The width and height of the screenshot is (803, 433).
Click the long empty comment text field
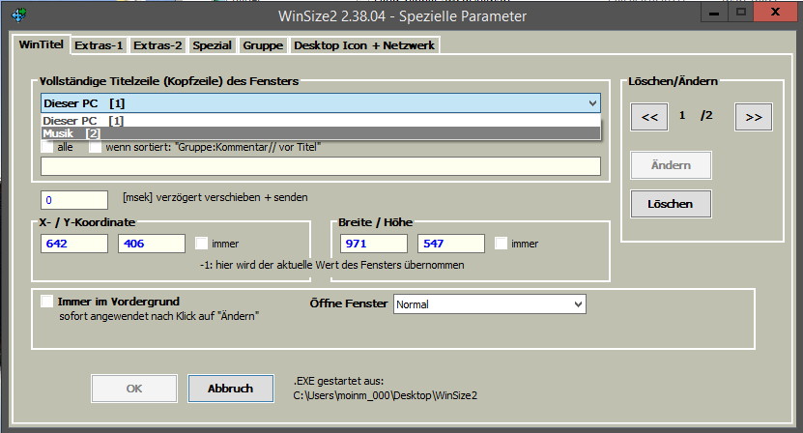coord(321,166)
